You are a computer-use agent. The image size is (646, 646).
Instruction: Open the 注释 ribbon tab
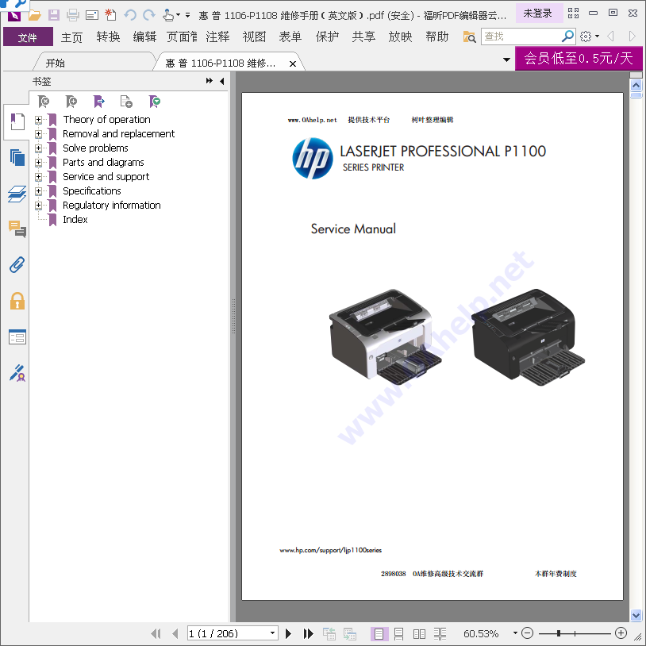coord(217,37)
